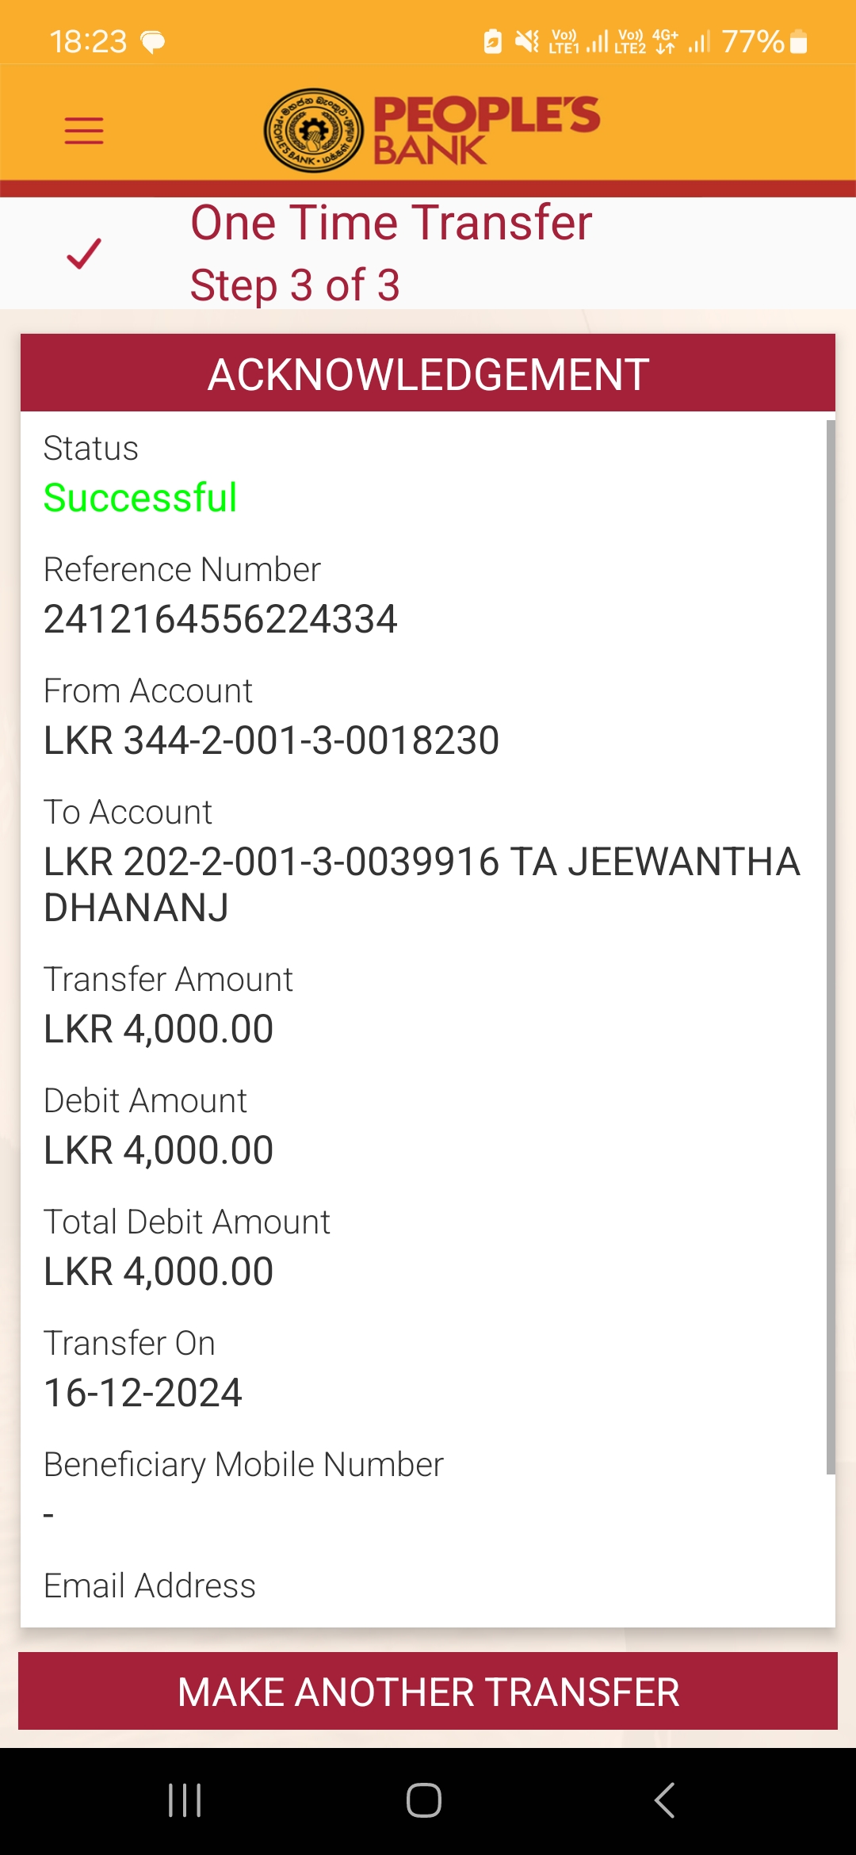Viewport: 856px width, 1855px height.
Task: Tap the Successful status text
Action: tap(140, 498)
